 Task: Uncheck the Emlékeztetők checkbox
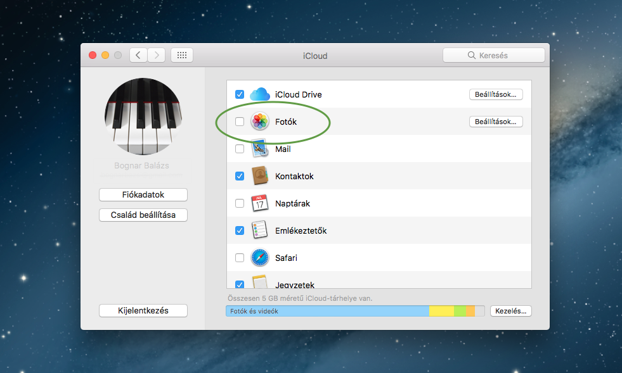(x=240, y=231)
